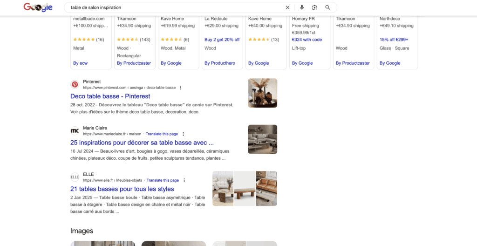Open the ELLE result's first table thumbnail
The width and height of the screenshot is (477, 246).
[x=223, y=188]
